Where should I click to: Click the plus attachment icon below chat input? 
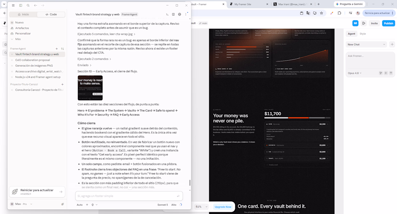[87, 205]
